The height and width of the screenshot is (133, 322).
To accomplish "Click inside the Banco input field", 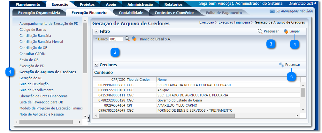I will 116,39.
